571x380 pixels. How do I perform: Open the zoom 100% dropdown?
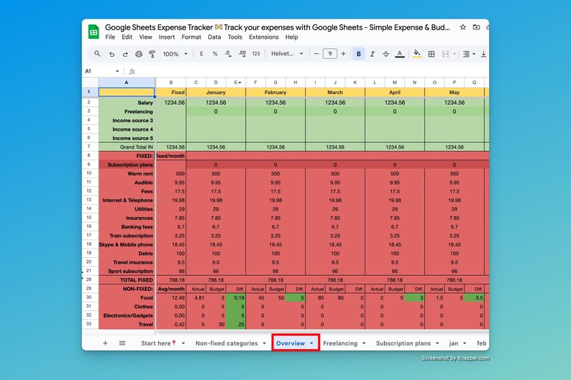[175, 54]
